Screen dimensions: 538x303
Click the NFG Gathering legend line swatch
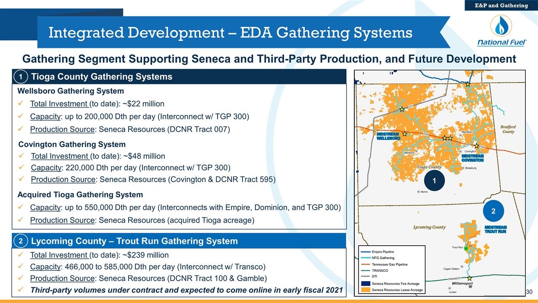click(x=365, y=258)
